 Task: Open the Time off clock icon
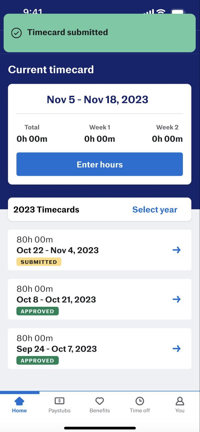(x=140, y=401)
